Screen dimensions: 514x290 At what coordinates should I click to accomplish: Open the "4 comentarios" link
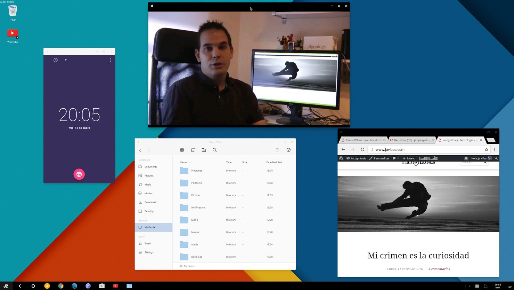coord(439,269)
